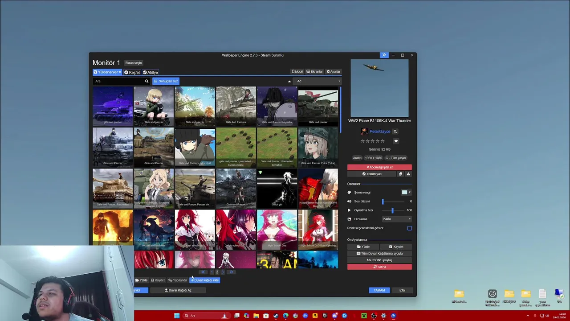Toggle sort direction arrow
The width and height of the screenshot is (570, 321).
(x=289, y=81)
